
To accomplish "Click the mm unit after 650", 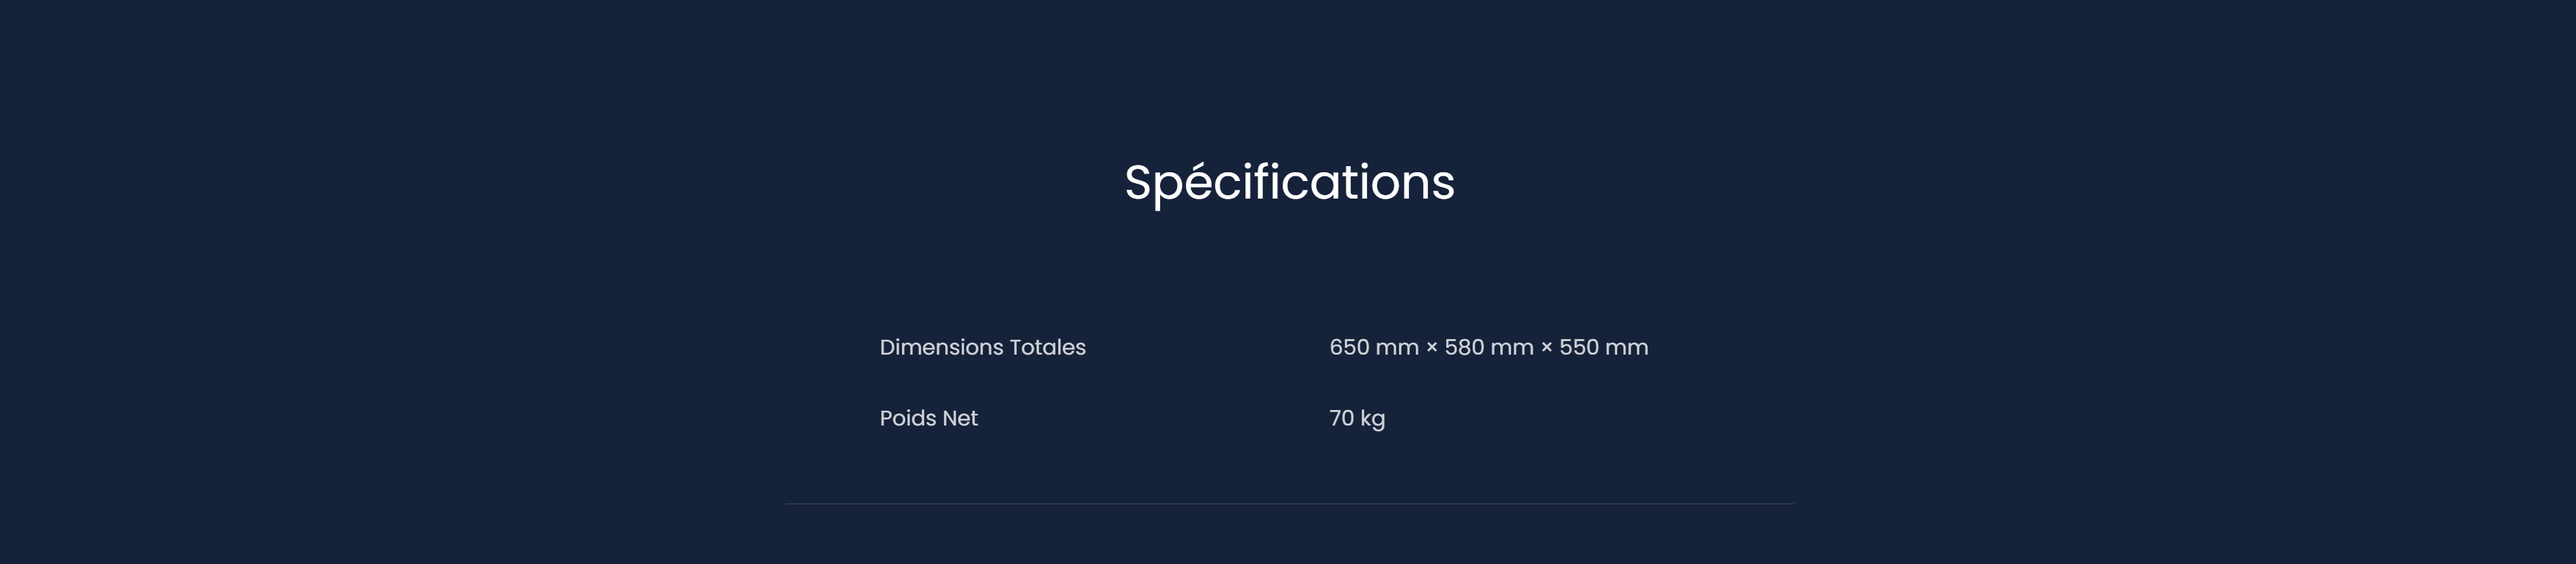I will coord(1396,349).
